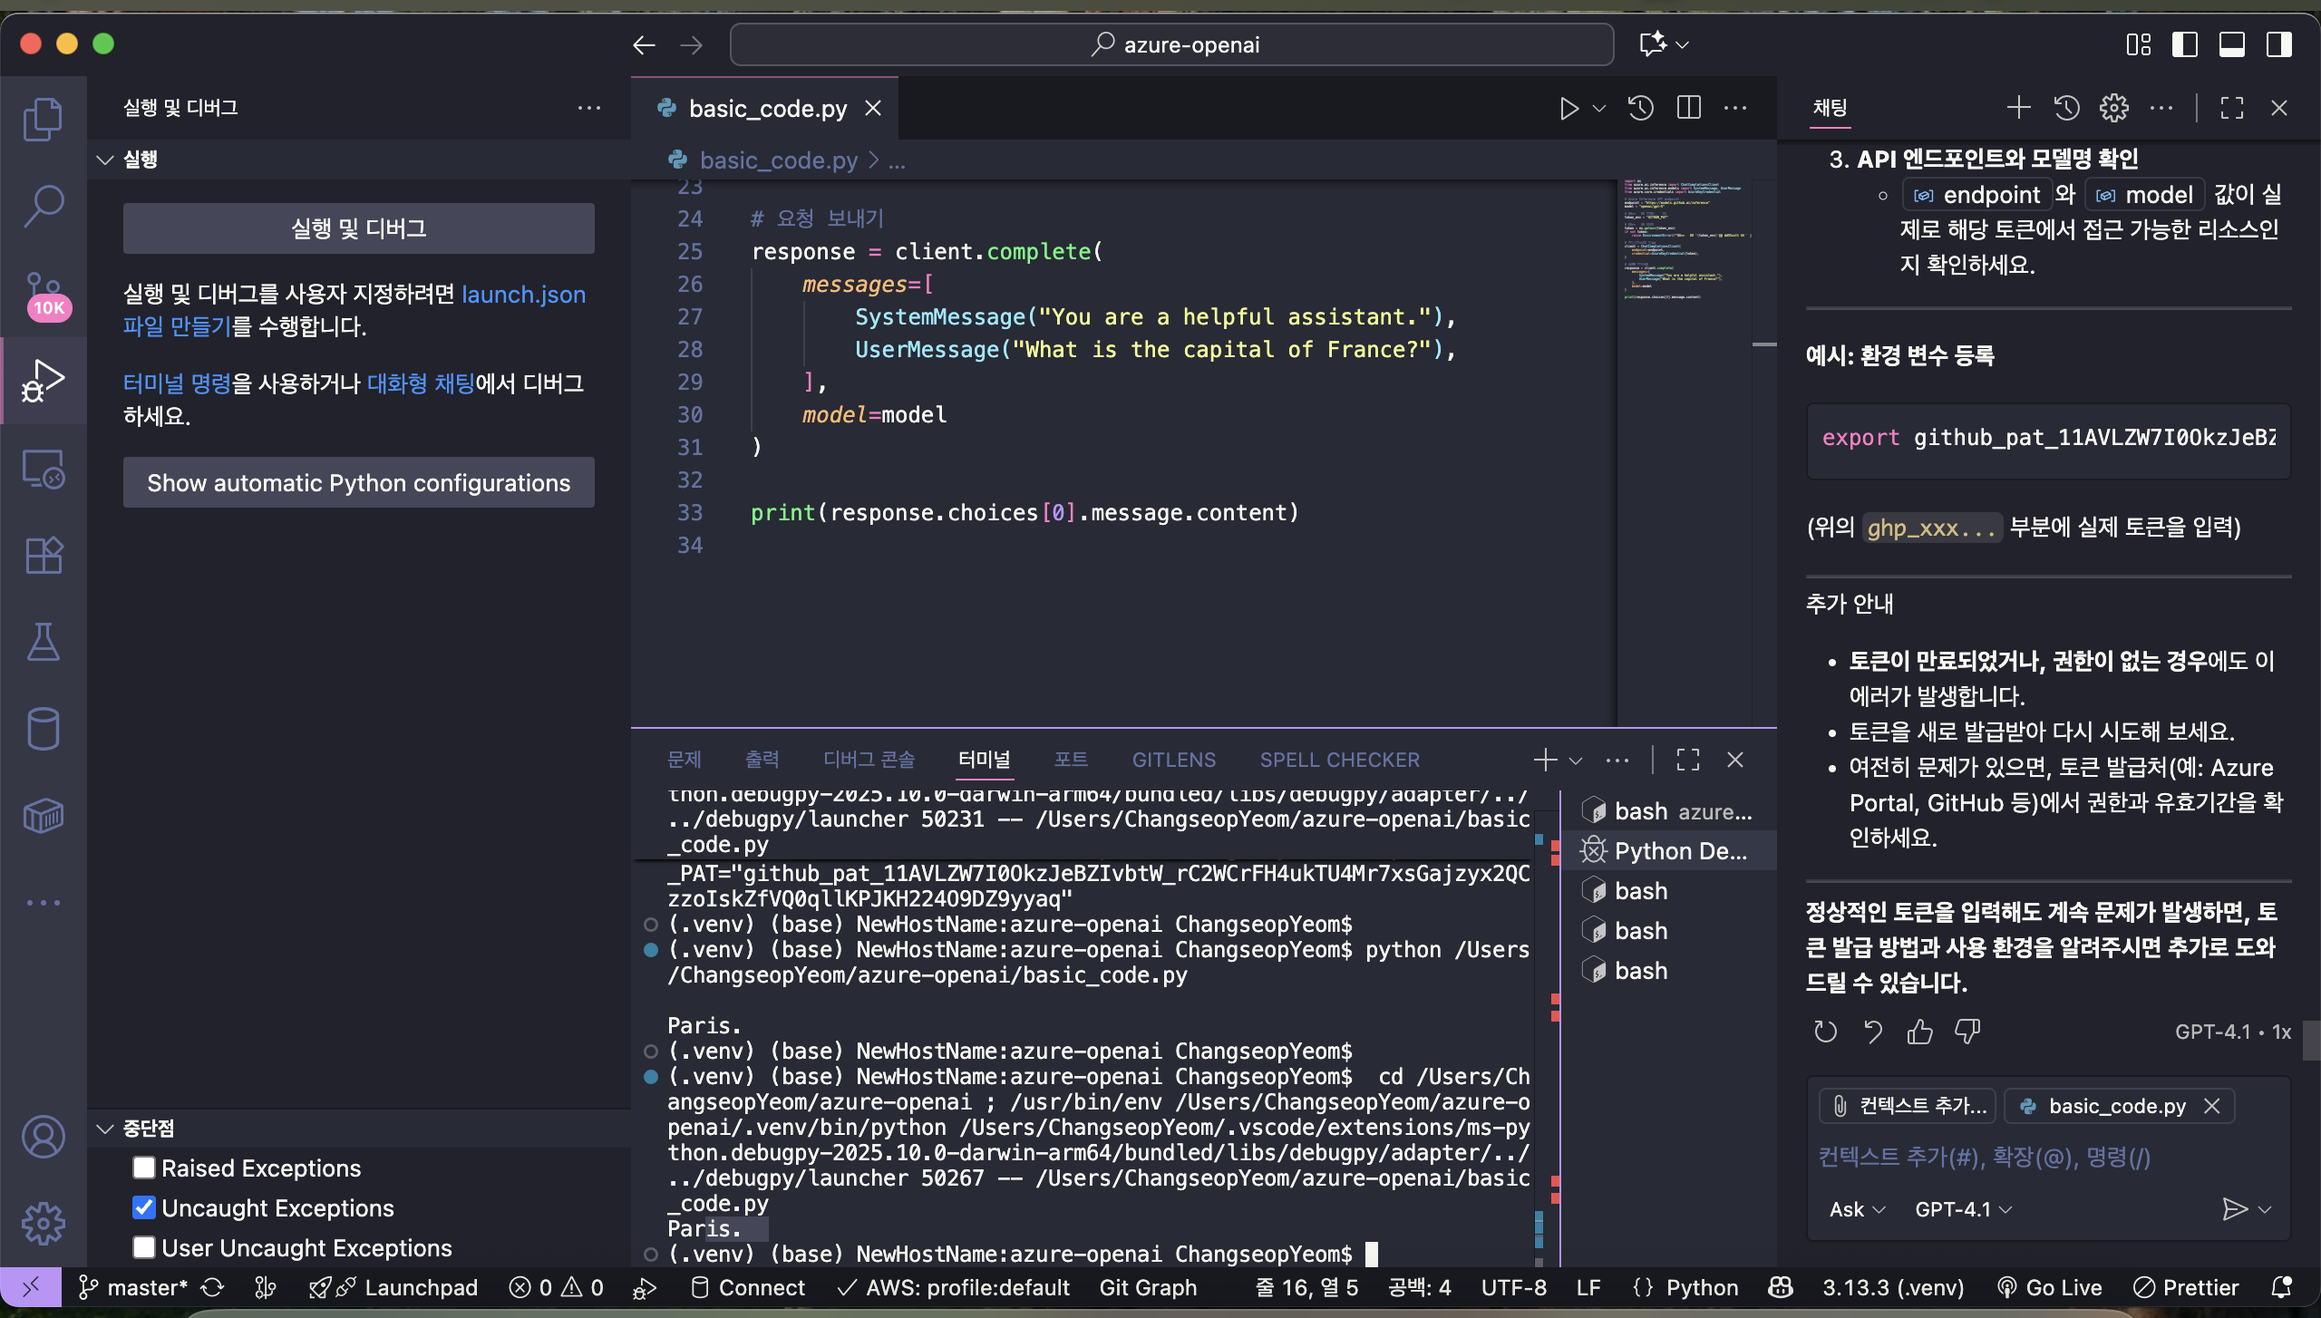Uncheck the Uncaught Exceptions breakpoint

point(144,1207)
